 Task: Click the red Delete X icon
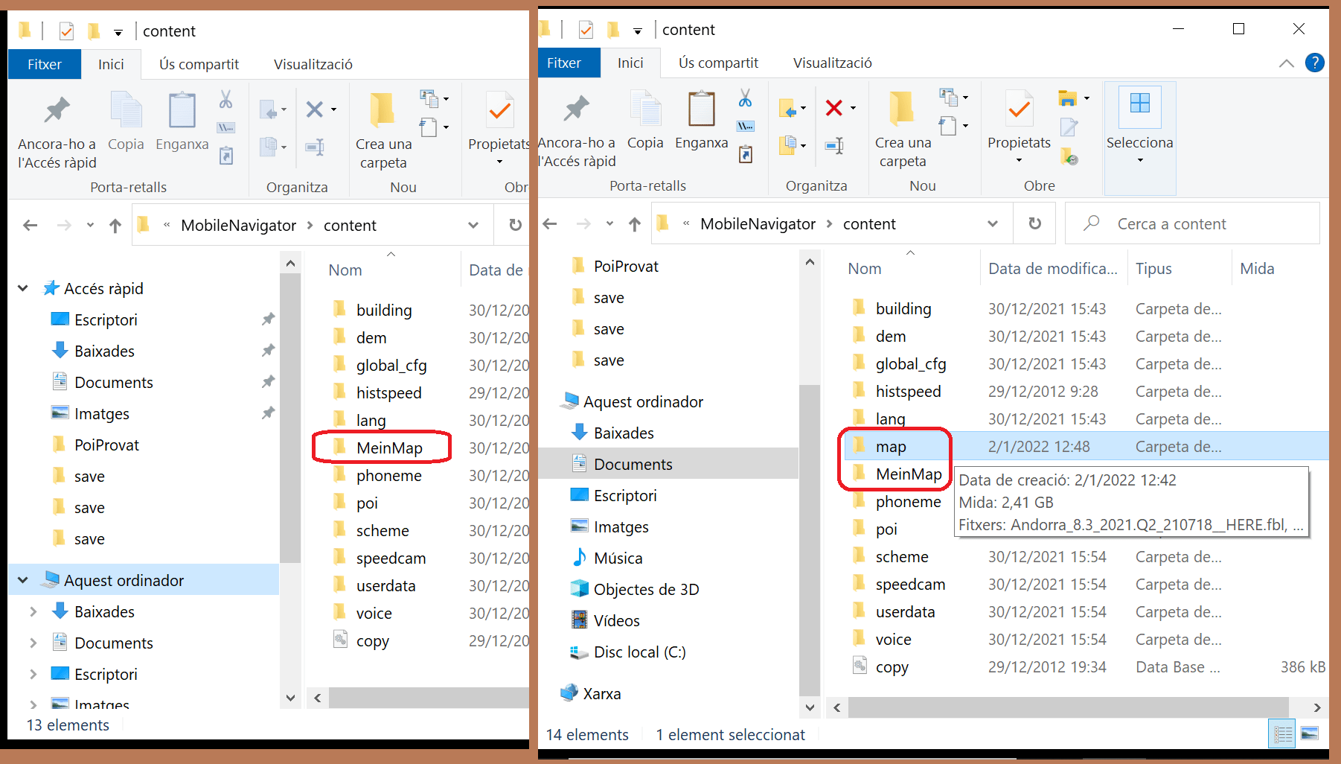pyautogui.click(x=834, y=108)
